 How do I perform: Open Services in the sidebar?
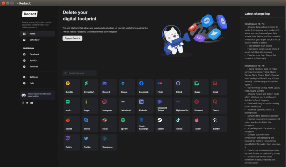pos(37,67)
